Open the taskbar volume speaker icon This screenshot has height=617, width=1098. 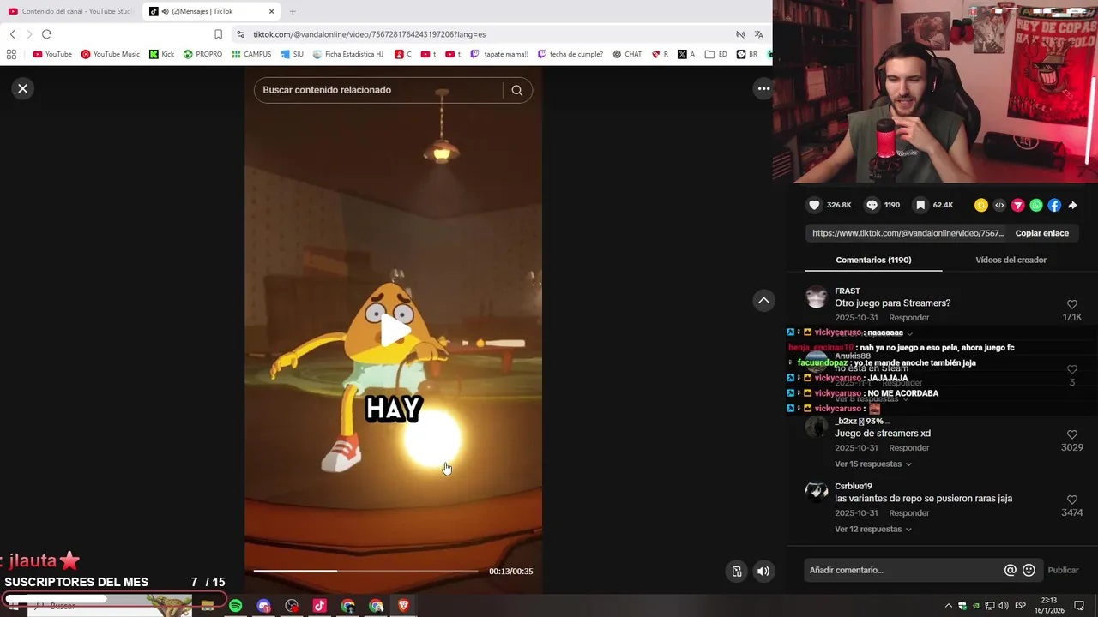pos(1004,606)
